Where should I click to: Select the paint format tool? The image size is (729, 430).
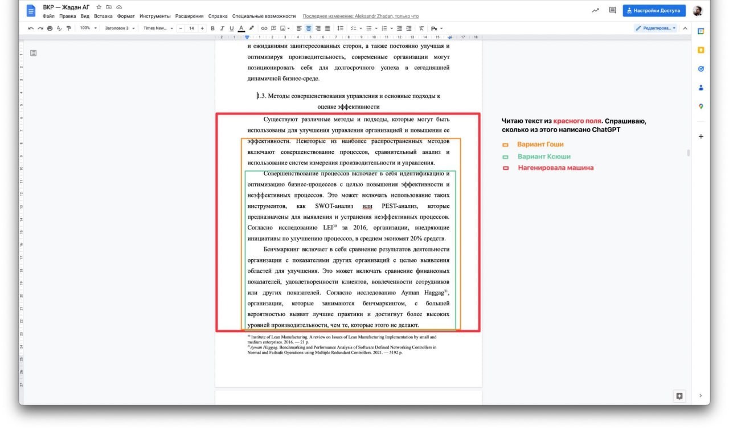[x=69, y=28]
